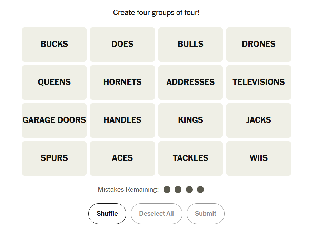Choose the HORNETS word tile
The width and height of the screenshot is (317, 232).
point(122,83)
